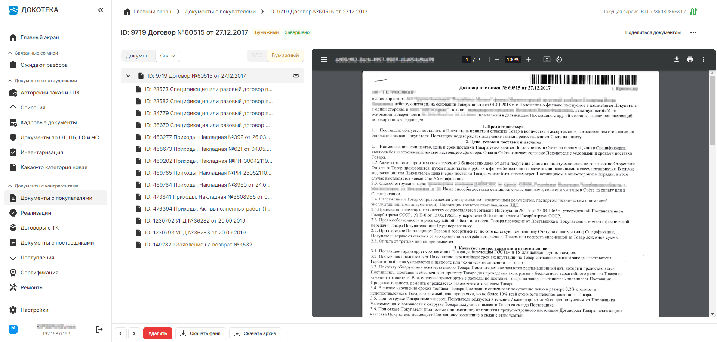717x342 pixels.
Task: Click the red Удалить button
Action: [x=157, y=333]
